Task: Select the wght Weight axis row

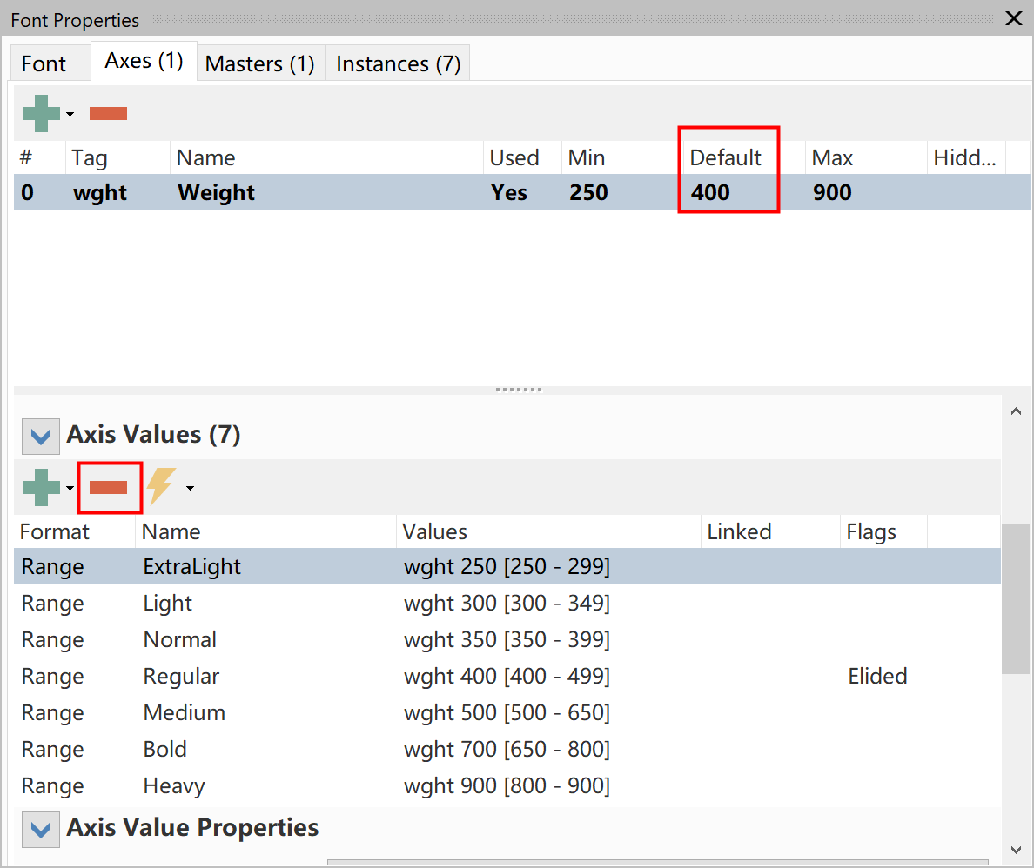Action: coord(521,192)
